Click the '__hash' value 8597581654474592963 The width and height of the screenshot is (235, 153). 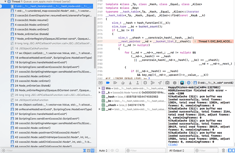142,97
